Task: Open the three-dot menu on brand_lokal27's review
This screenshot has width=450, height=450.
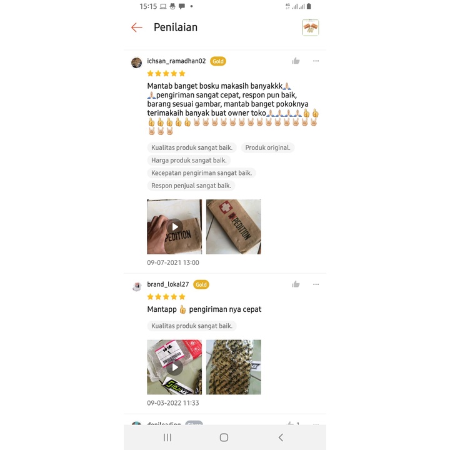Action: pos(316,284)
